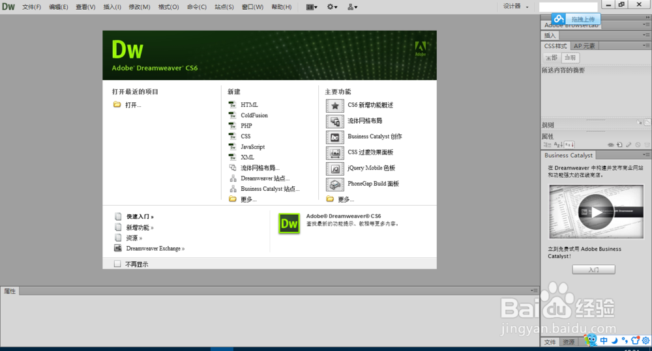Viewport: 652px width, 351px height.
Task: Create a new XML document icon
Action: coord(233,157)
